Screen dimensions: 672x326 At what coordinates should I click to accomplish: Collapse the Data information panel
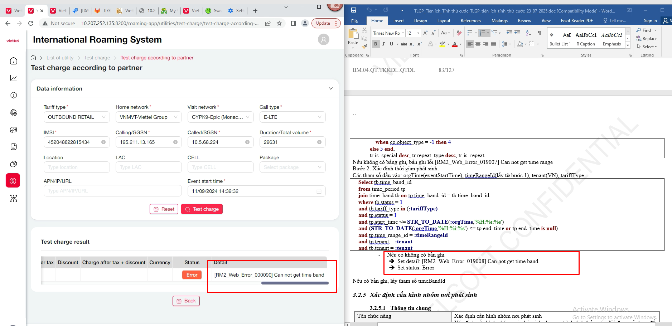click(330, 89)
